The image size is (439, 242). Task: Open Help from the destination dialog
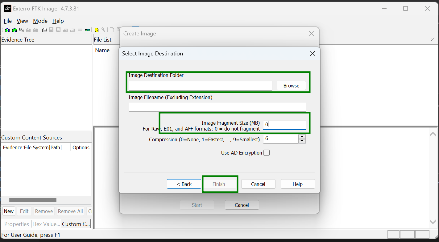[298, 184]
